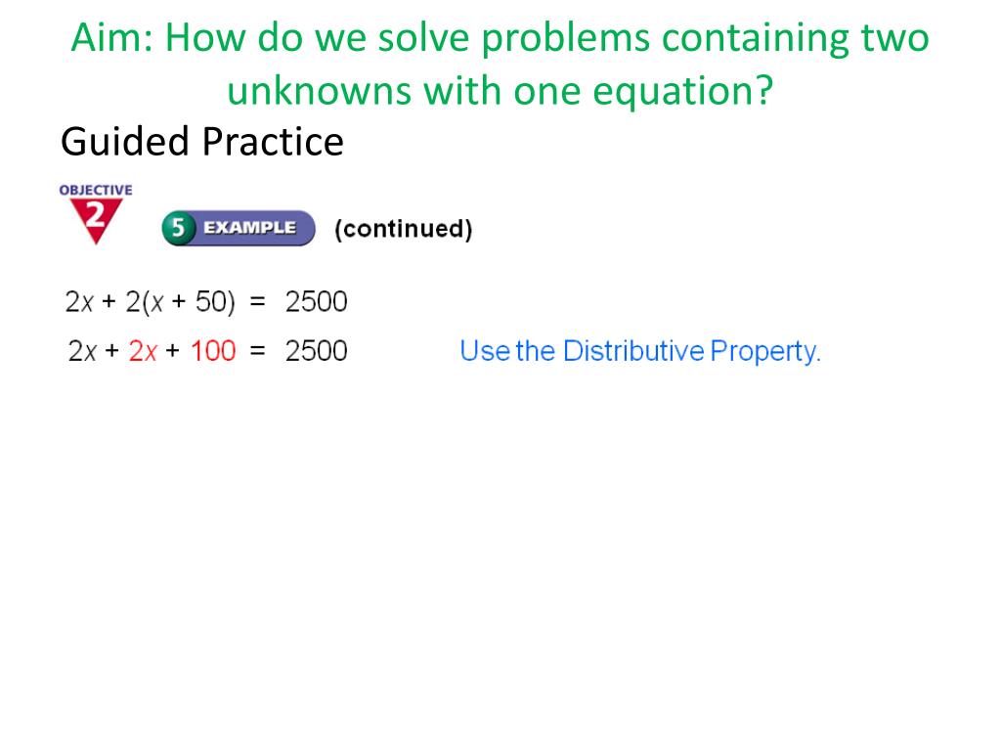1001x751 pixels.
Task: Click the red 2x term in the second equation
Action: [143, 351]
